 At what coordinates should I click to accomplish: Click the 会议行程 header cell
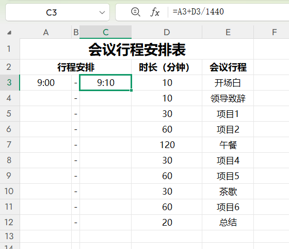point(228,67)
